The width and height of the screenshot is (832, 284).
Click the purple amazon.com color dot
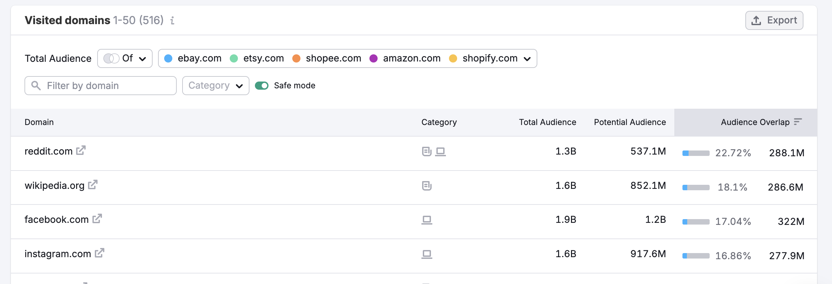374,58
